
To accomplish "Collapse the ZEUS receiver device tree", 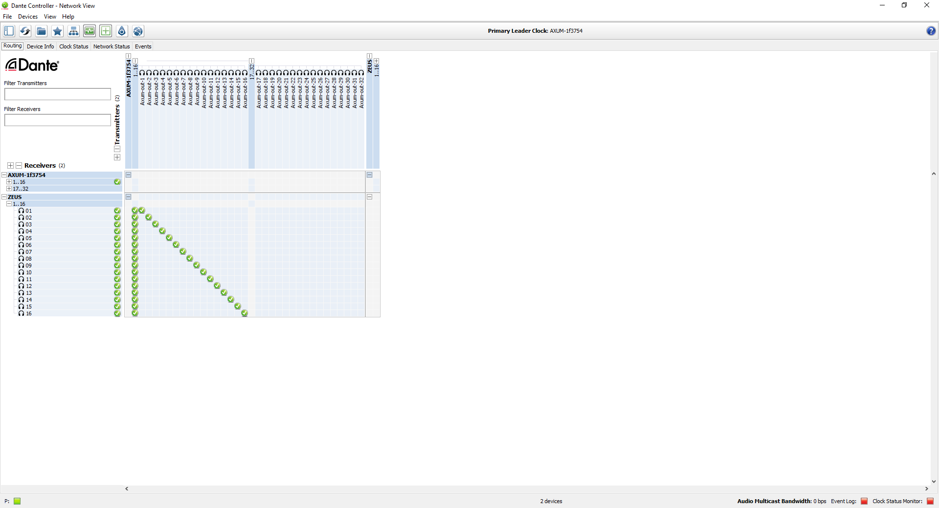I will click(4, 197).
